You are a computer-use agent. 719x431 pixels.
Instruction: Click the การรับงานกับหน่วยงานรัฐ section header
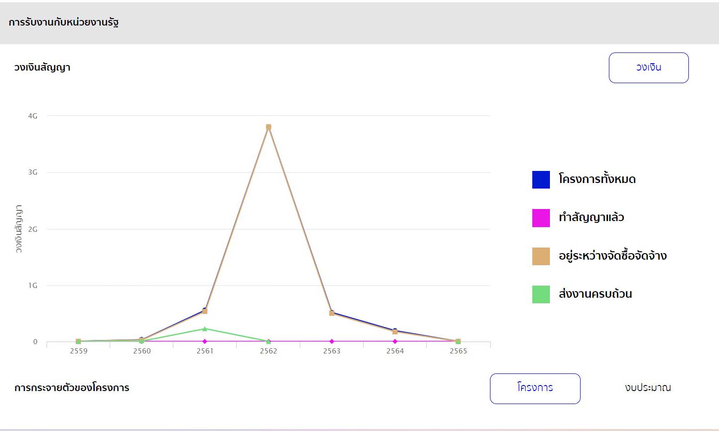pyautogui.click(x=64, y=22)
